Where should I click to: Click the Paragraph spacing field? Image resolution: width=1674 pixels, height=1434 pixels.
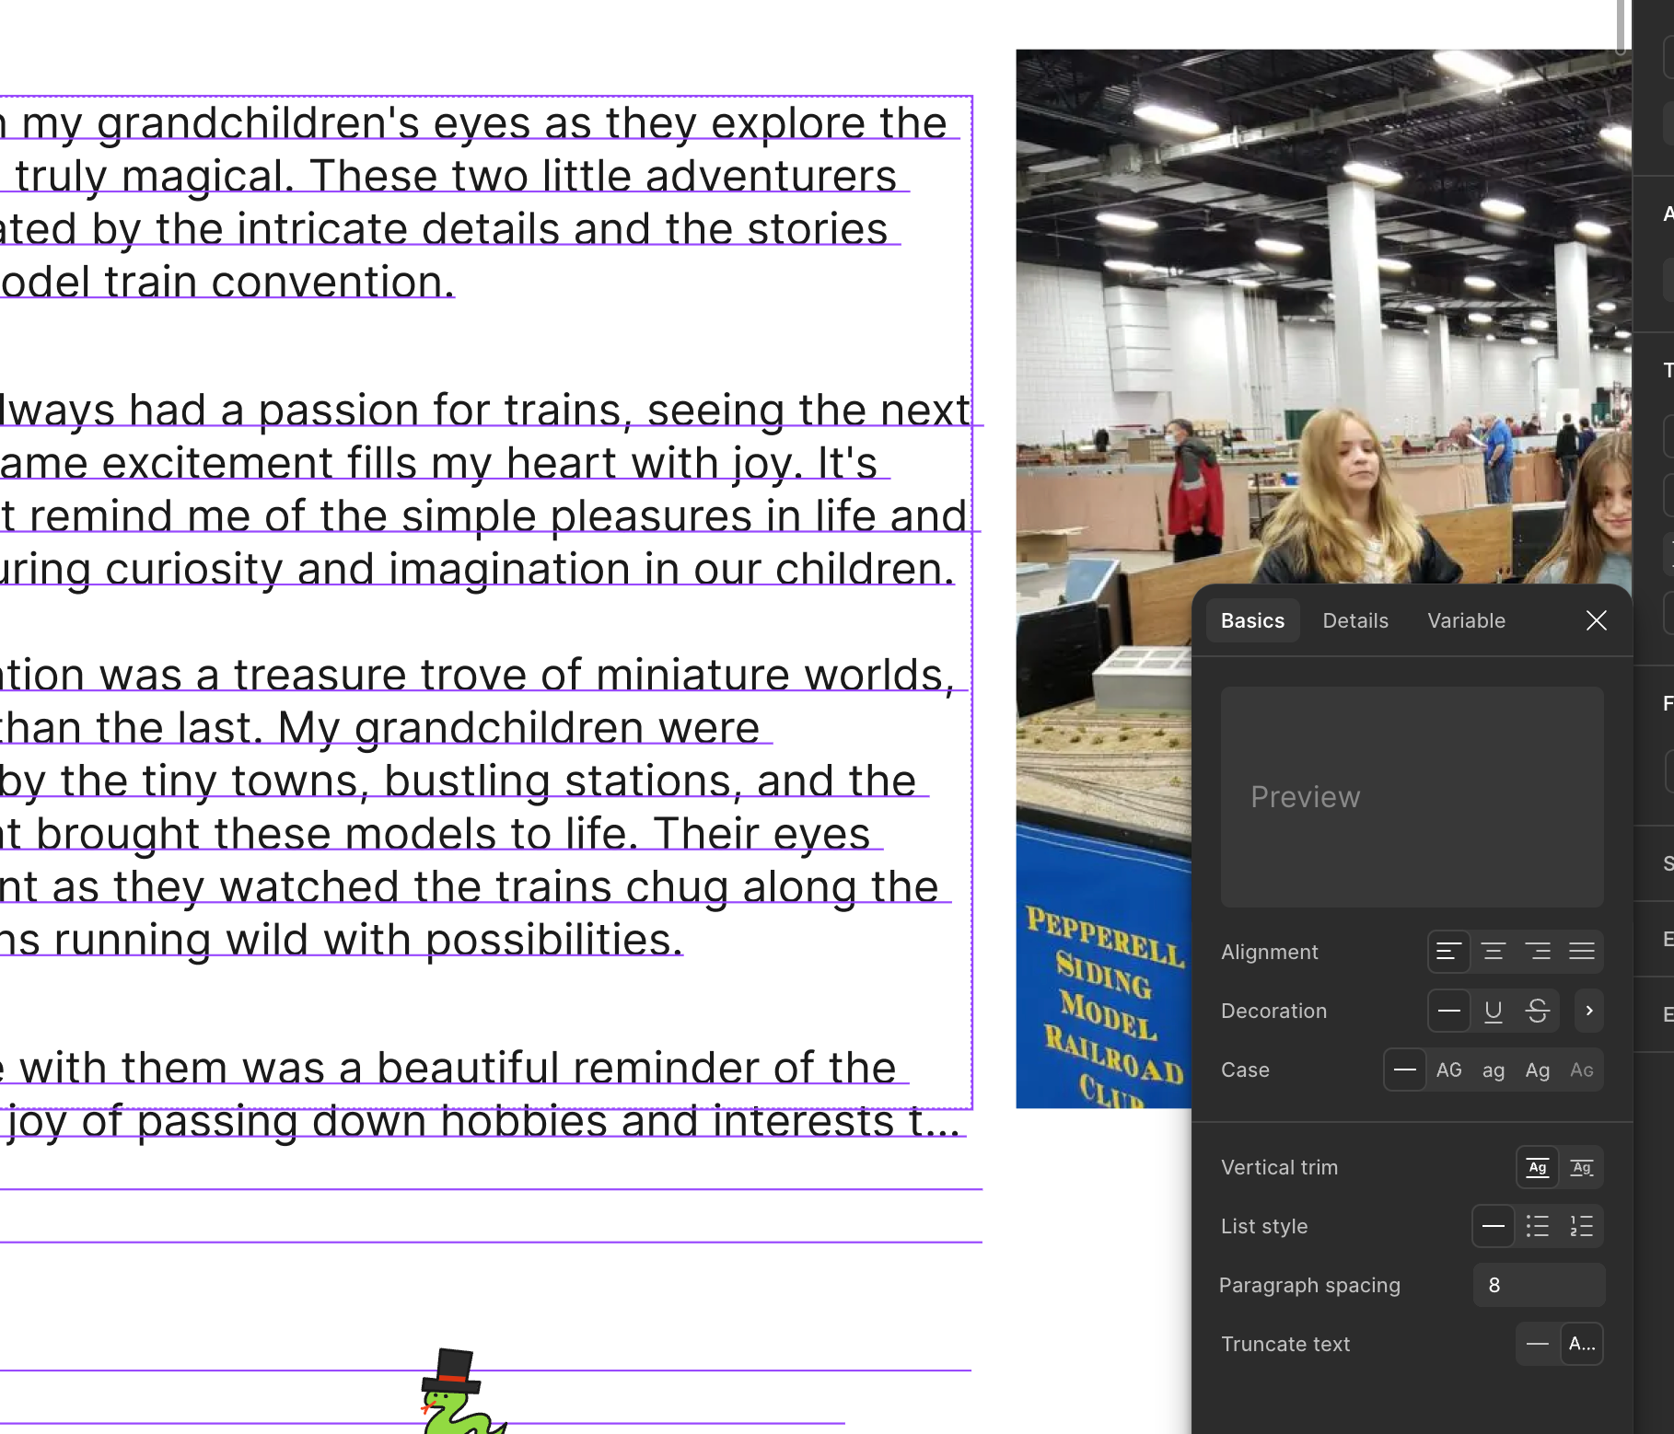[1539, 1285]
